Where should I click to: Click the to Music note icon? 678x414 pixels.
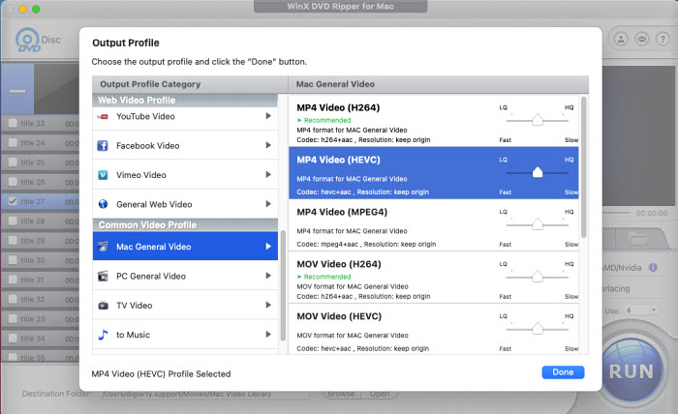103,335
